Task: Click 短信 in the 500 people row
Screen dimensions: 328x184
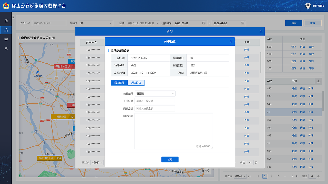Action: (x=294, y=47)
